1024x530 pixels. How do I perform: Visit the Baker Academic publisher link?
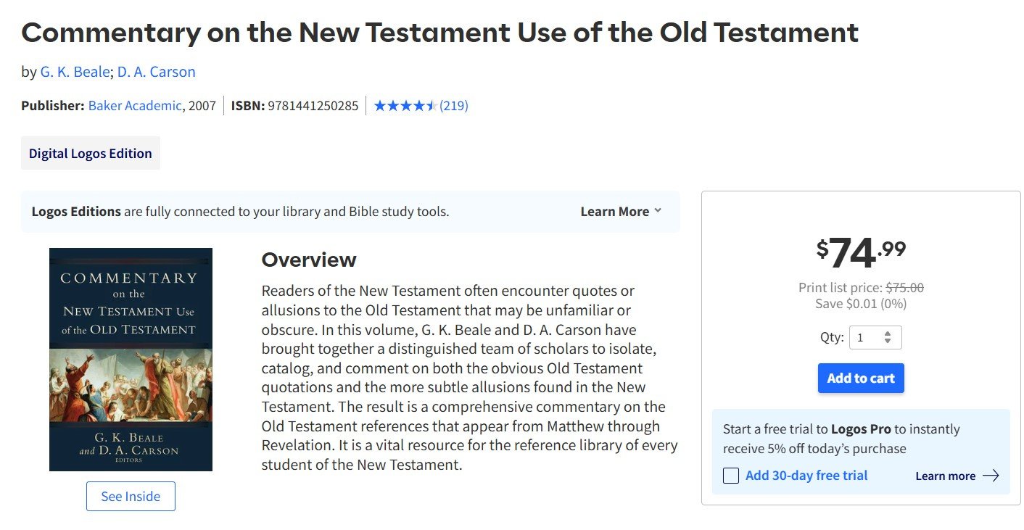click(135, 106)
